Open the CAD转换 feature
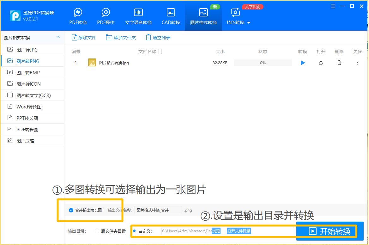The width and height of the screenshot is (369, 245). pos(171,15)
